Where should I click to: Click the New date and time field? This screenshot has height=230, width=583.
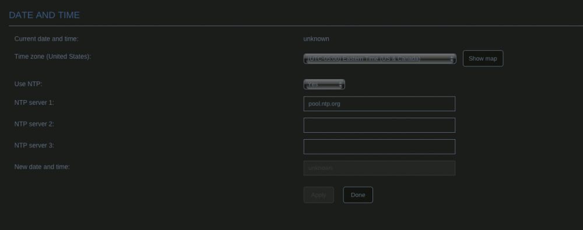coord(380,168)
